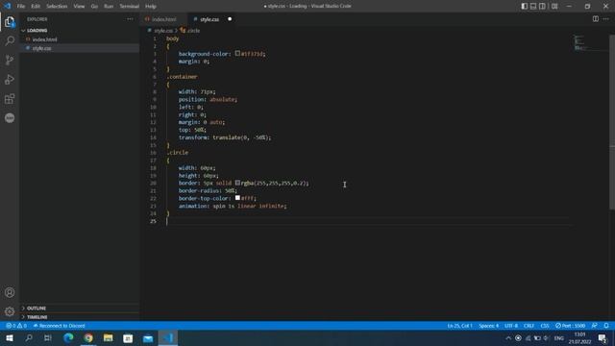Image resolution: width=615 pixels, height=346 pixels.
Task: Open the Search view in activity bar
Action: 10,40
